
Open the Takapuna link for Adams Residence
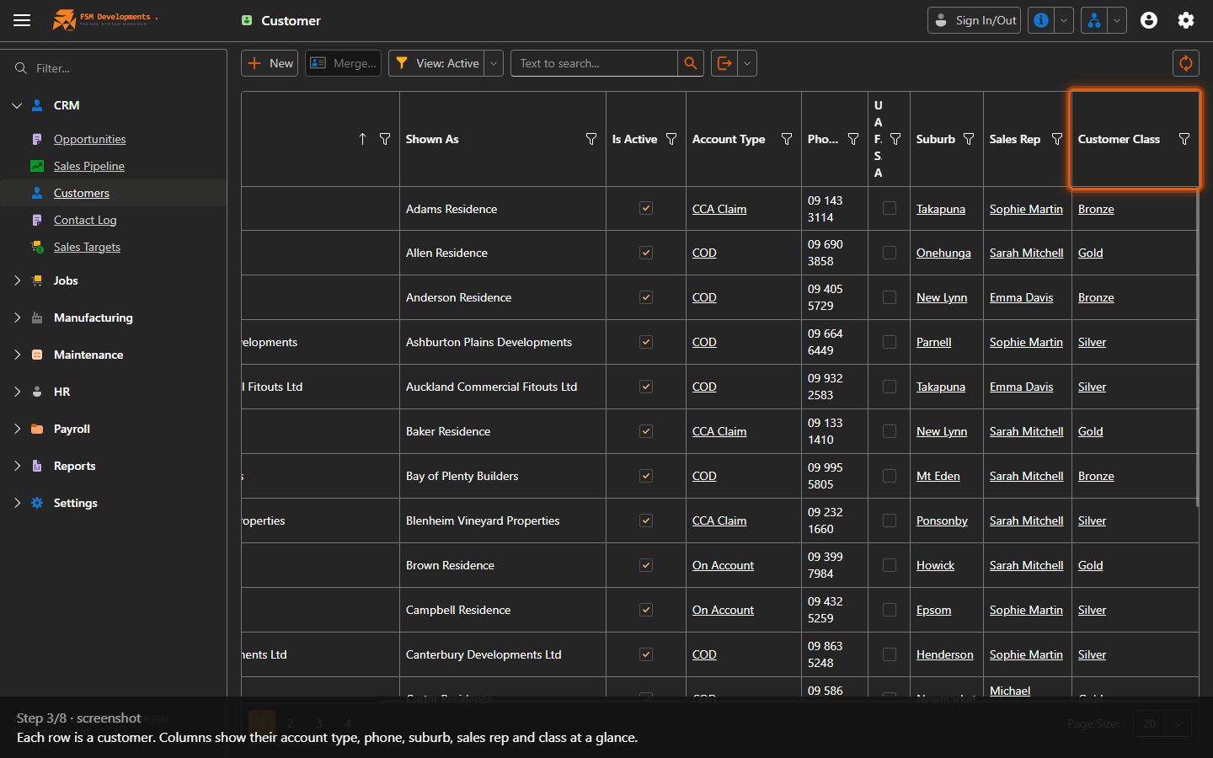coord(941,209)
